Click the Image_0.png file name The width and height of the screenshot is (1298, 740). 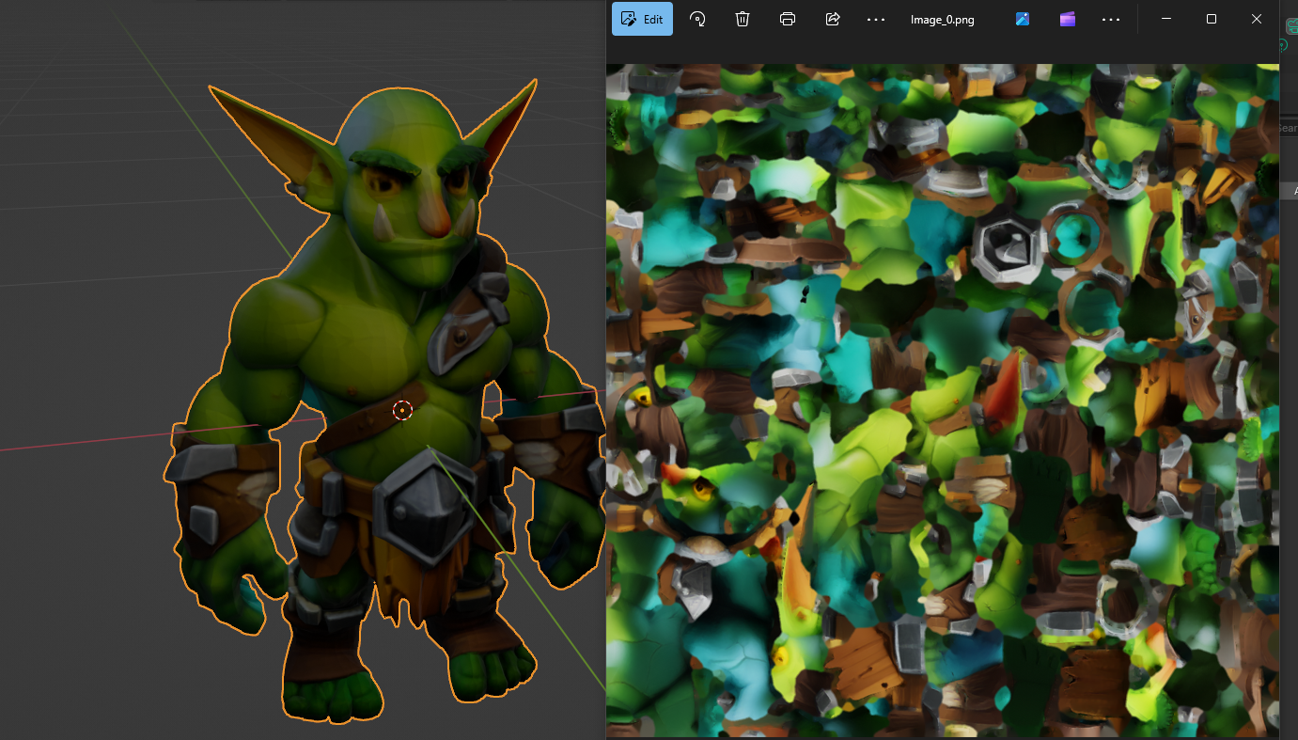click(x=943, y=20)
